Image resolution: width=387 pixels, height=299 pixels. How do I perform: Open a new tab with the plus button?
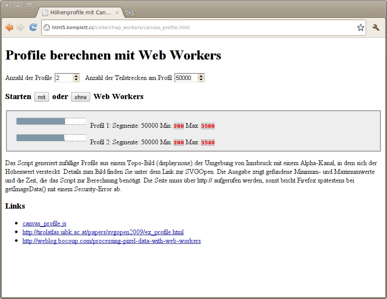point(129,13)
